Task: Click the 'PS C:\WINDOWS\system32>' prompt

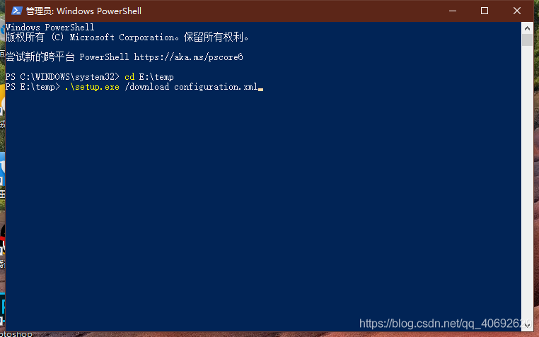Action: 62,77
